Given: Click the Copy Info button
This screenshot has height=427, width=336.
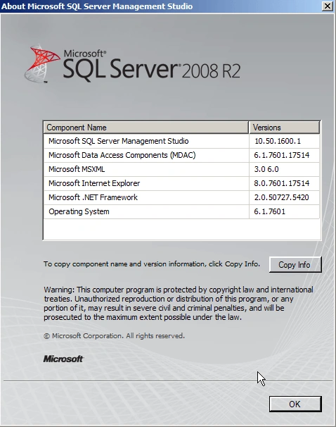Looking at the screenshot, I should point(295,264).
